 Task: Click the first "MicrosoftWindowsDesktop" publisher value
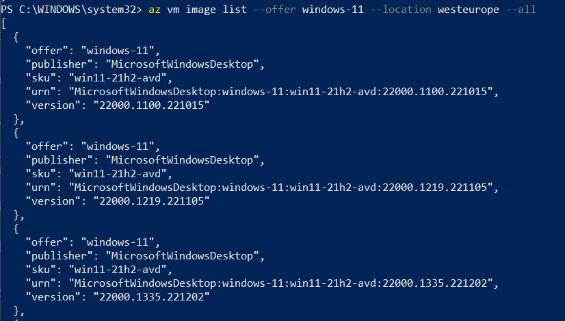point(185,64)
